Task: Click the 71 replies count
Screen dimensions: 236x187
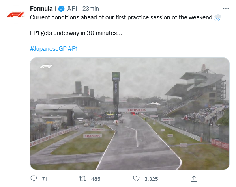Action: [45, 179]
